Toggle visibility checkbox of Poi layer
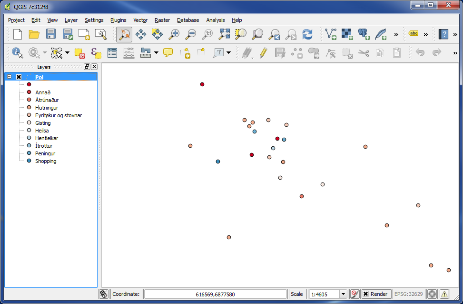The image size is (463, 304). (19, 77)
